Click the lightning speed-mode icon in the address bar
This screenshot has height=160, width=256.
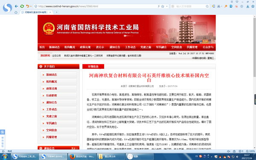[x=159, y=6]
